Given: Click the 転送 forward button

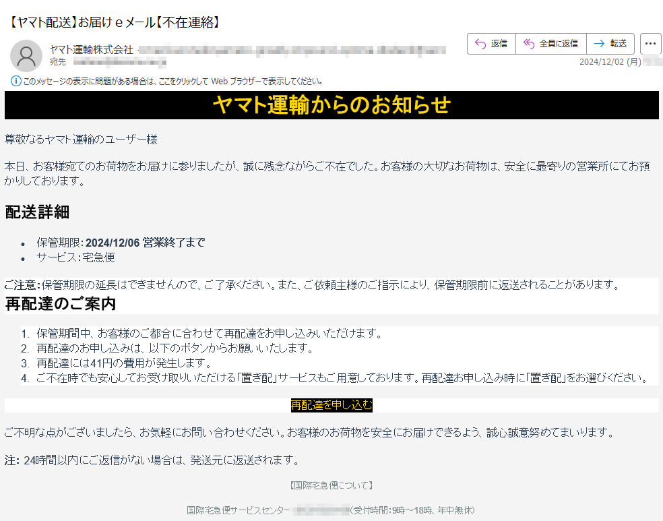Looking at the screenshot, I should pyautogui.click(x=610, y=44).
